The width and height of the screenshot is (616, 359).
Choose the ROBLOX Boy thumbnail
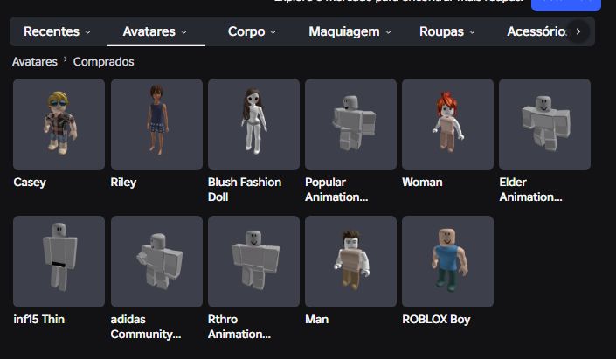(x=448, y=261)
